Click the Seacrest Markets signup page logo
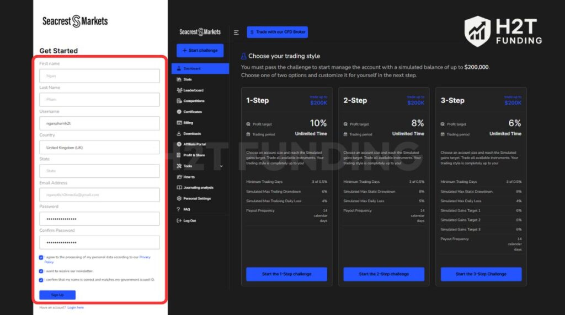 [75, 21]
